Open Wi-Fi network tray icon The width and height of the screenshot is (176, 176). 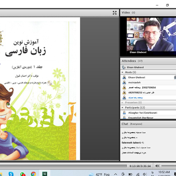[x=138, y=174]
